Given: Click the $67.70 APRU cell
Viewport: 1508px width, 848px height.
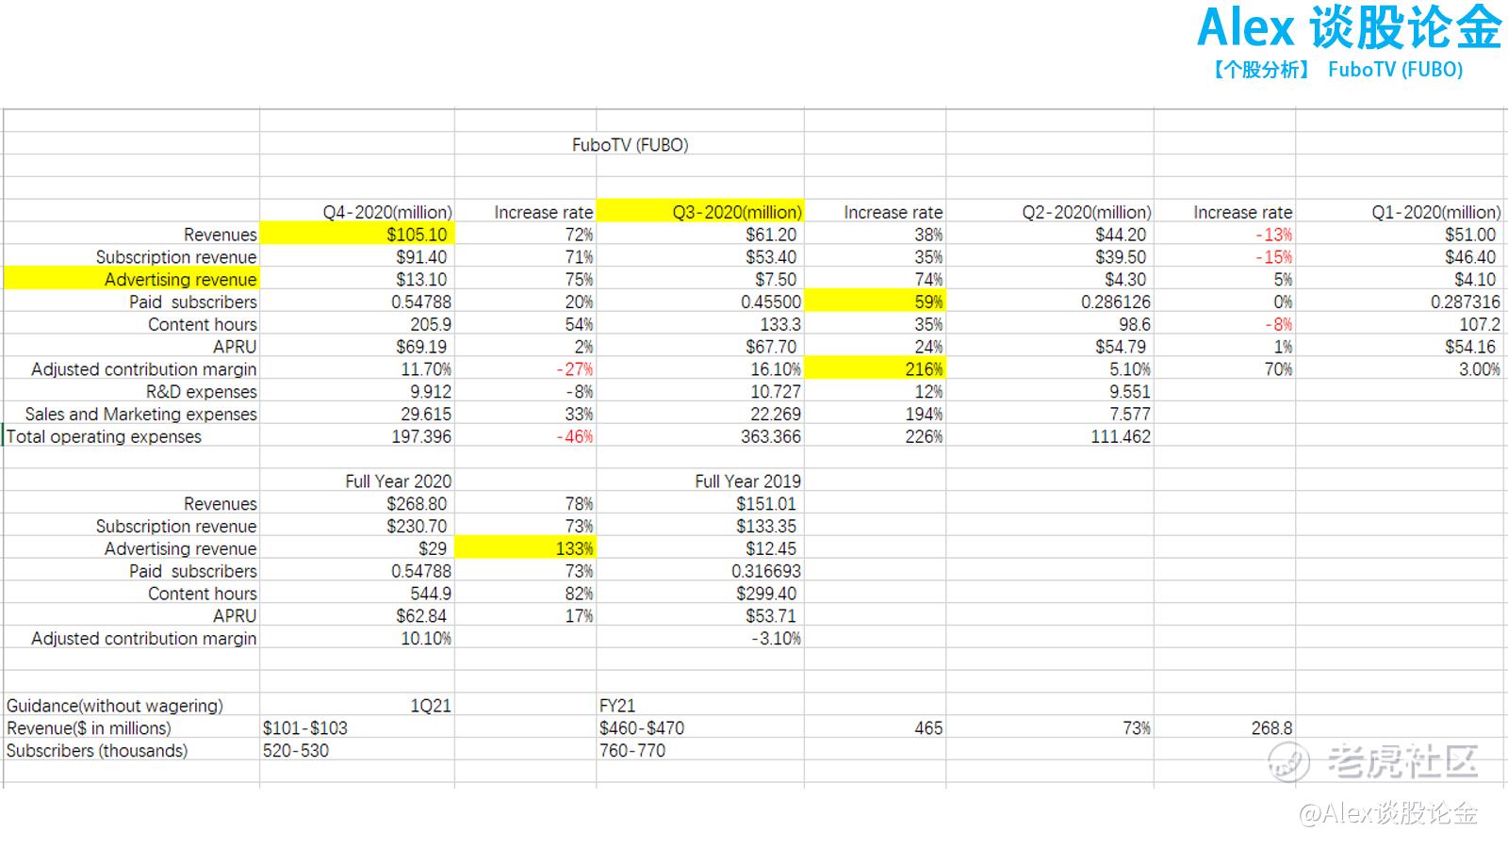Looking at the screenshot, I should point(700,347).
